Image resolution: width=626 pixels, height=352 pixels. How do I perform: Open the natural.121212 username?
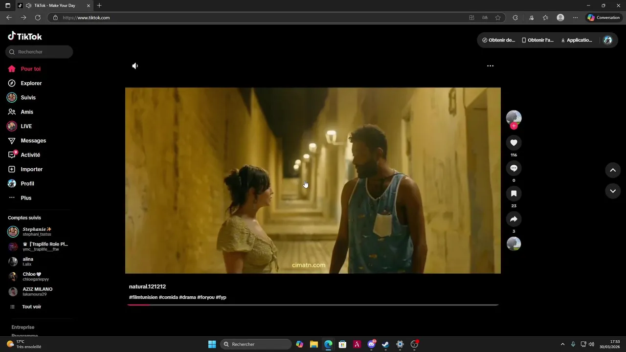[147, 286]
